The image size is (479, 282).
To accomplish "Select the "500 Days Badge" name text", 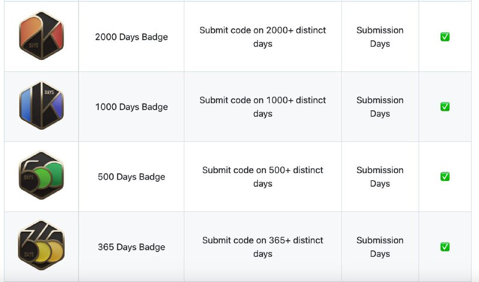I will [131, 177].
